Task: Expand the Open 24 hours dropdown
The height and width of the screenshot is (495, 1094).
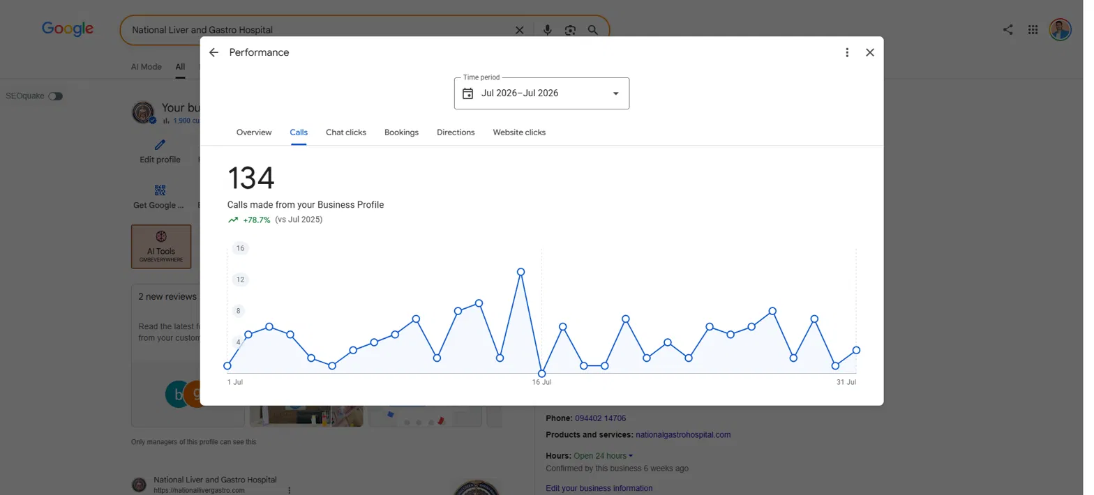Action: click(604, 456)
